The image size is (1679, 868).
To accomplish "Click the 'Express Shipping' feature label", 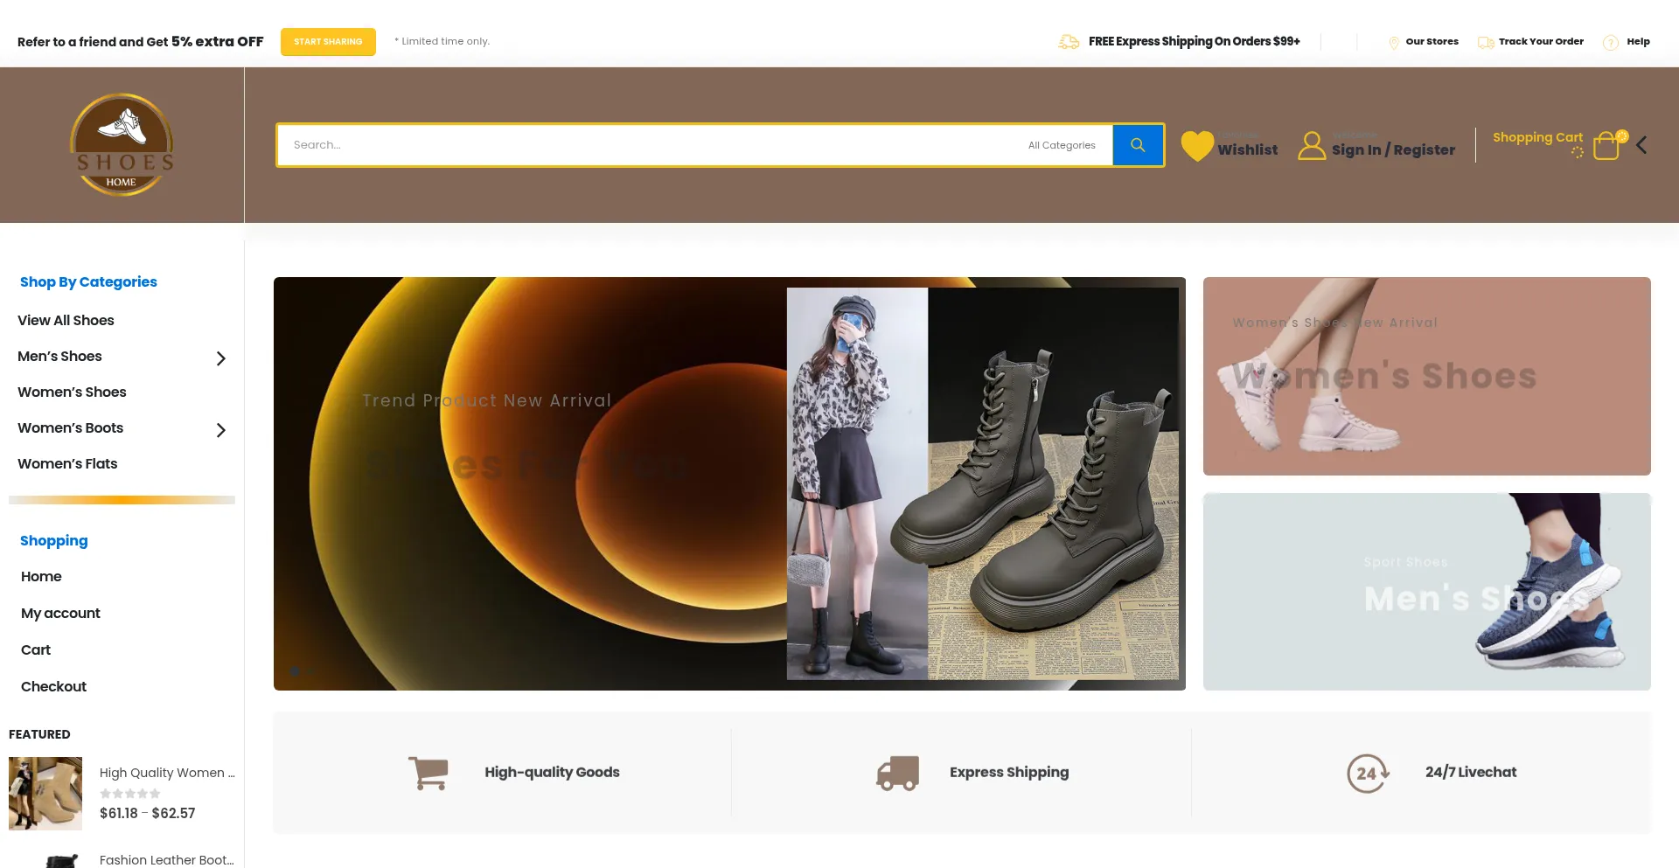I will coord(1009,772).
